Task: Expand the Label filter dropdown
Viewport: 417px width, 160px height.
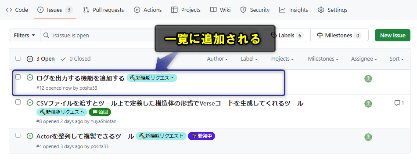Action: [x=249, y=59]
